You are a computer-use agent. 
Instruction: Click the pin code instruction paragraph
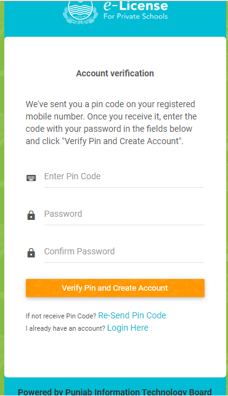tap(111, 123)
